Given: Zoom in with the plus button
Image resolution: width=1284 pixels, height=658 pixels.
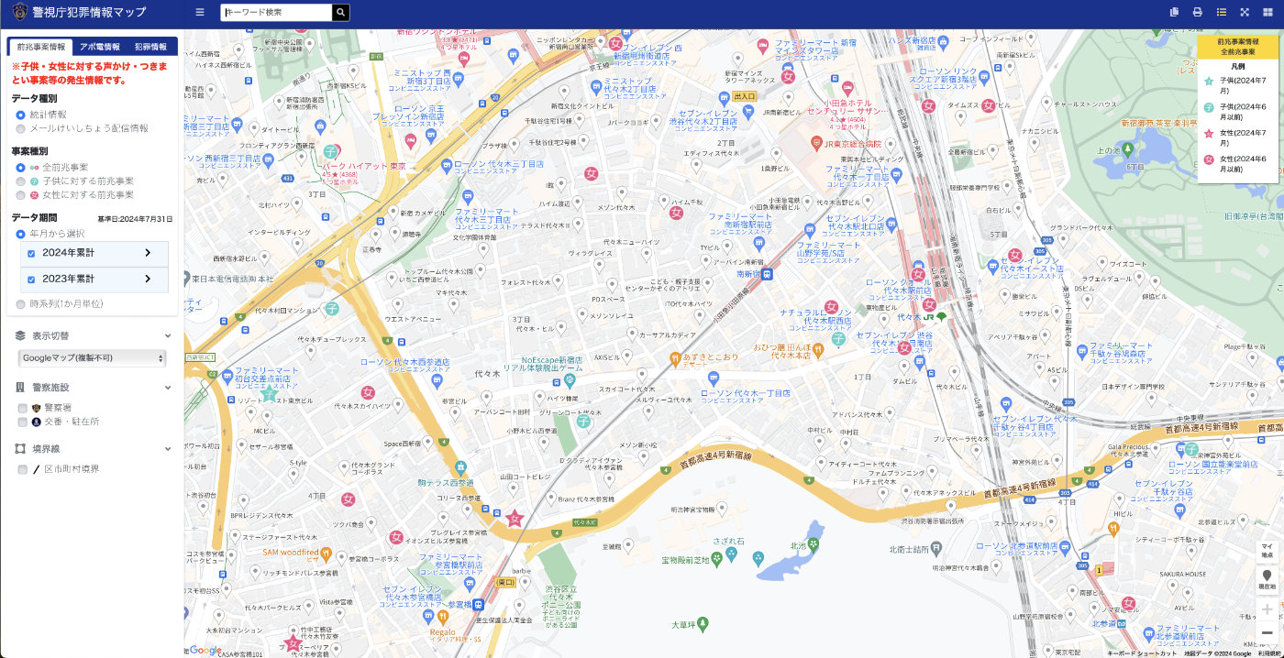Looking at the screenshot, I should click(x=1267, y=609).
